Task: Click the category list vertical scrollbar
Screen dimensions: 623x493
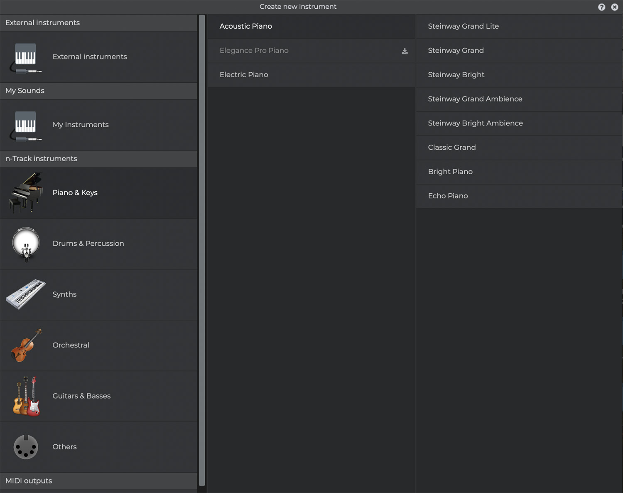Action: coord(202,249)
